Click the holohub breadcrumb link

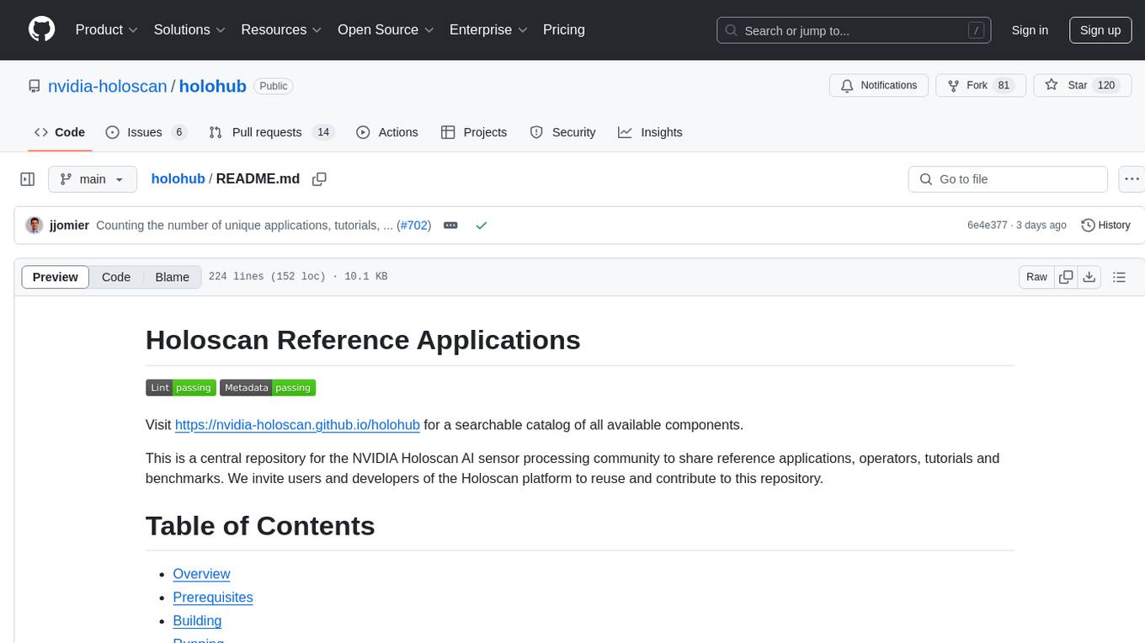point(178,178)
